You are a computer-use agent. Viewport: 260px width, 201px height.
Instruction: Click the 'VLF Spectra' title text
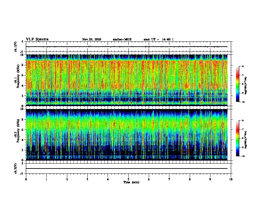pos(37,39)
